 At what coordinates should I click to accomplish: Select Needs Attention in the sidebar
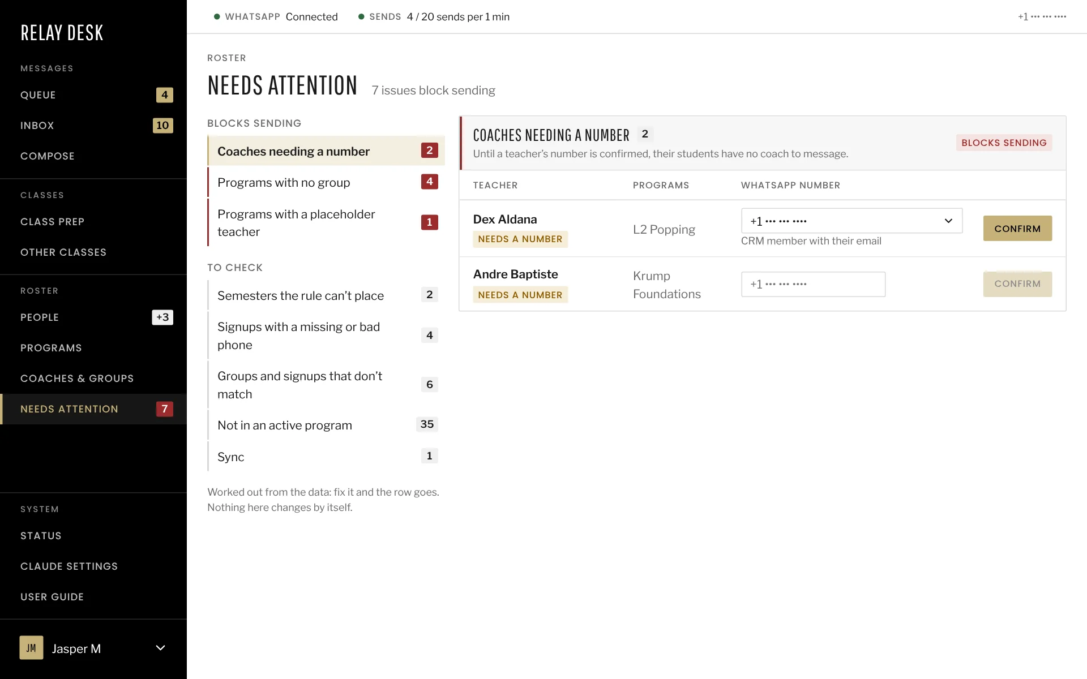click(93, 409)
